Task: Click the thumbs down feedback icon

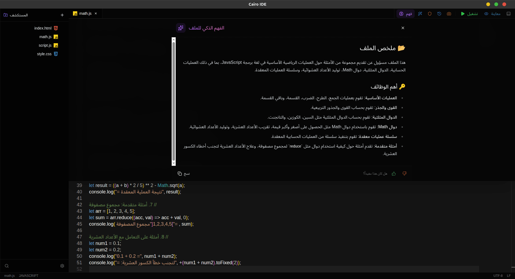Action: (x=404, y=174)
